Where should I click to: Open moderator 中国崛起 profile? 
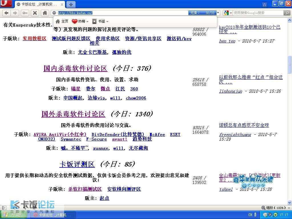(73, 98)
